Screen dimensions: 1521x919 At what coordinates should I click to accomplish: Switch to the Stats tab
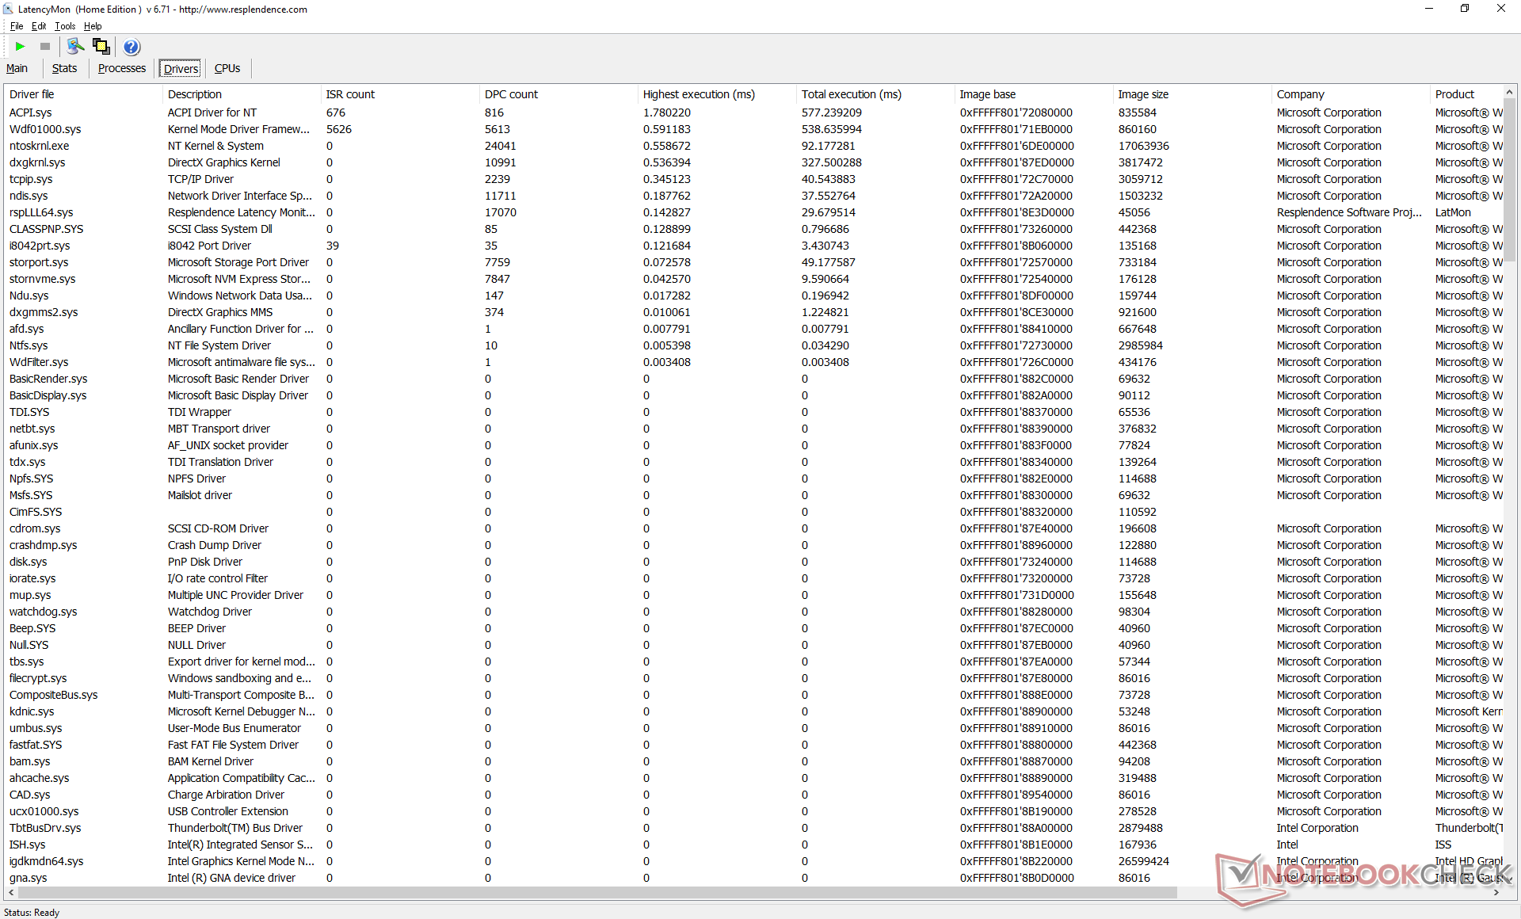(64, 68)
